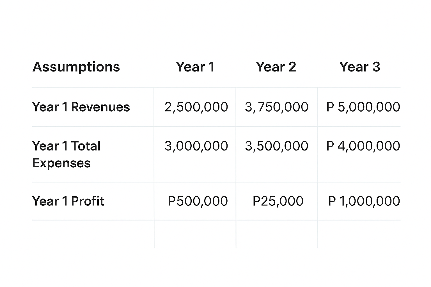Click the Year 3 column header
The width and height of the screenshot is (431, 287).
[359, 67]
